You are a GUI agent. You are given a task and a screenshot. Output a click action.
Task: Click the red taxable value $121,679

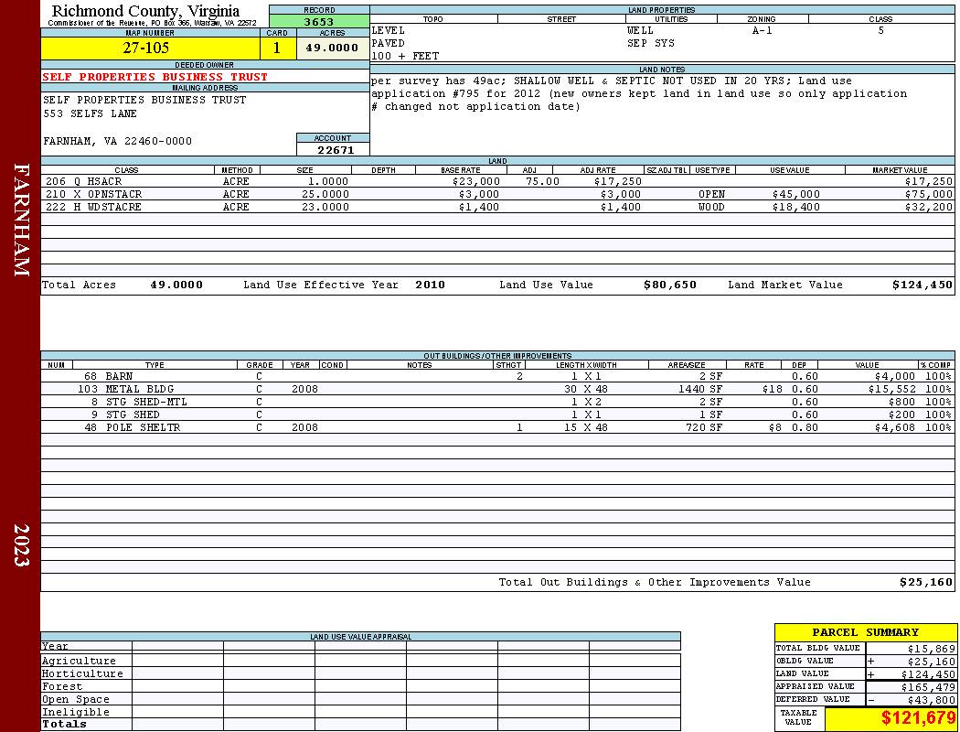coord(918,718)
